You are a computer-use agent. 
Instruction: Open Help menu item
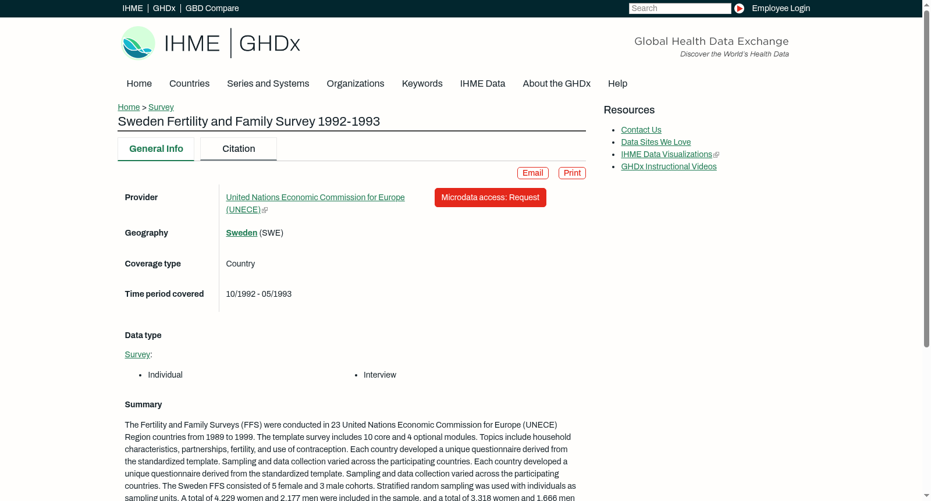point(618,84)
